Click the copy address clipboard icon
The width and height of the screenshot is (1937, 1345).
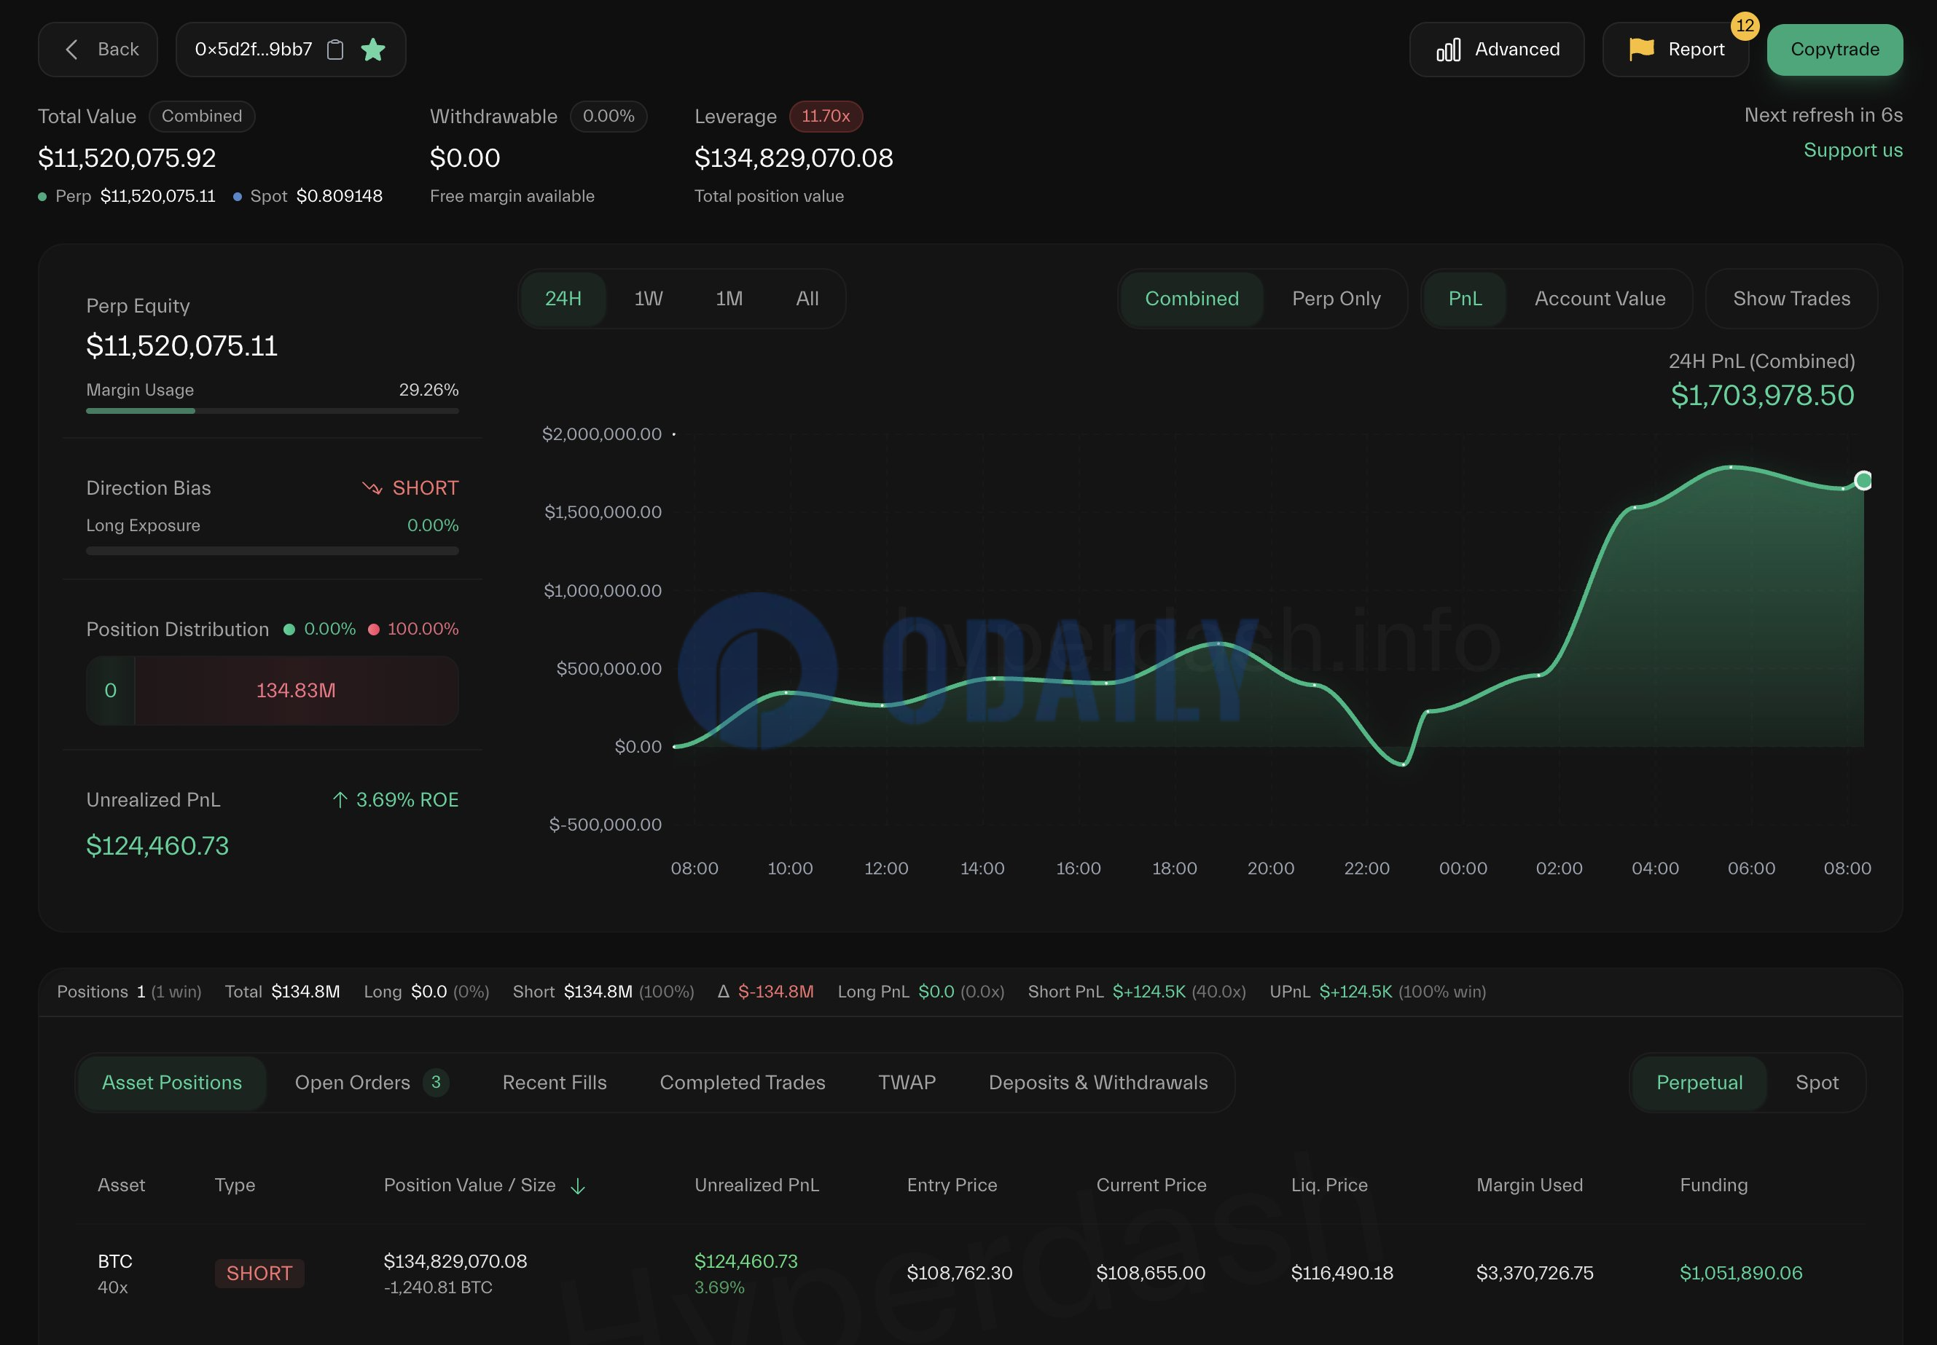pyautogui.click(x=334, y=50)
